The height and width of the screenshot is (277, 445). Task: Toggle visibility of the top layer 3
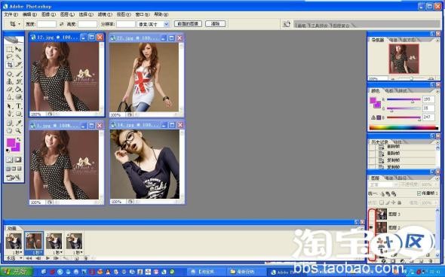point(371,215)
